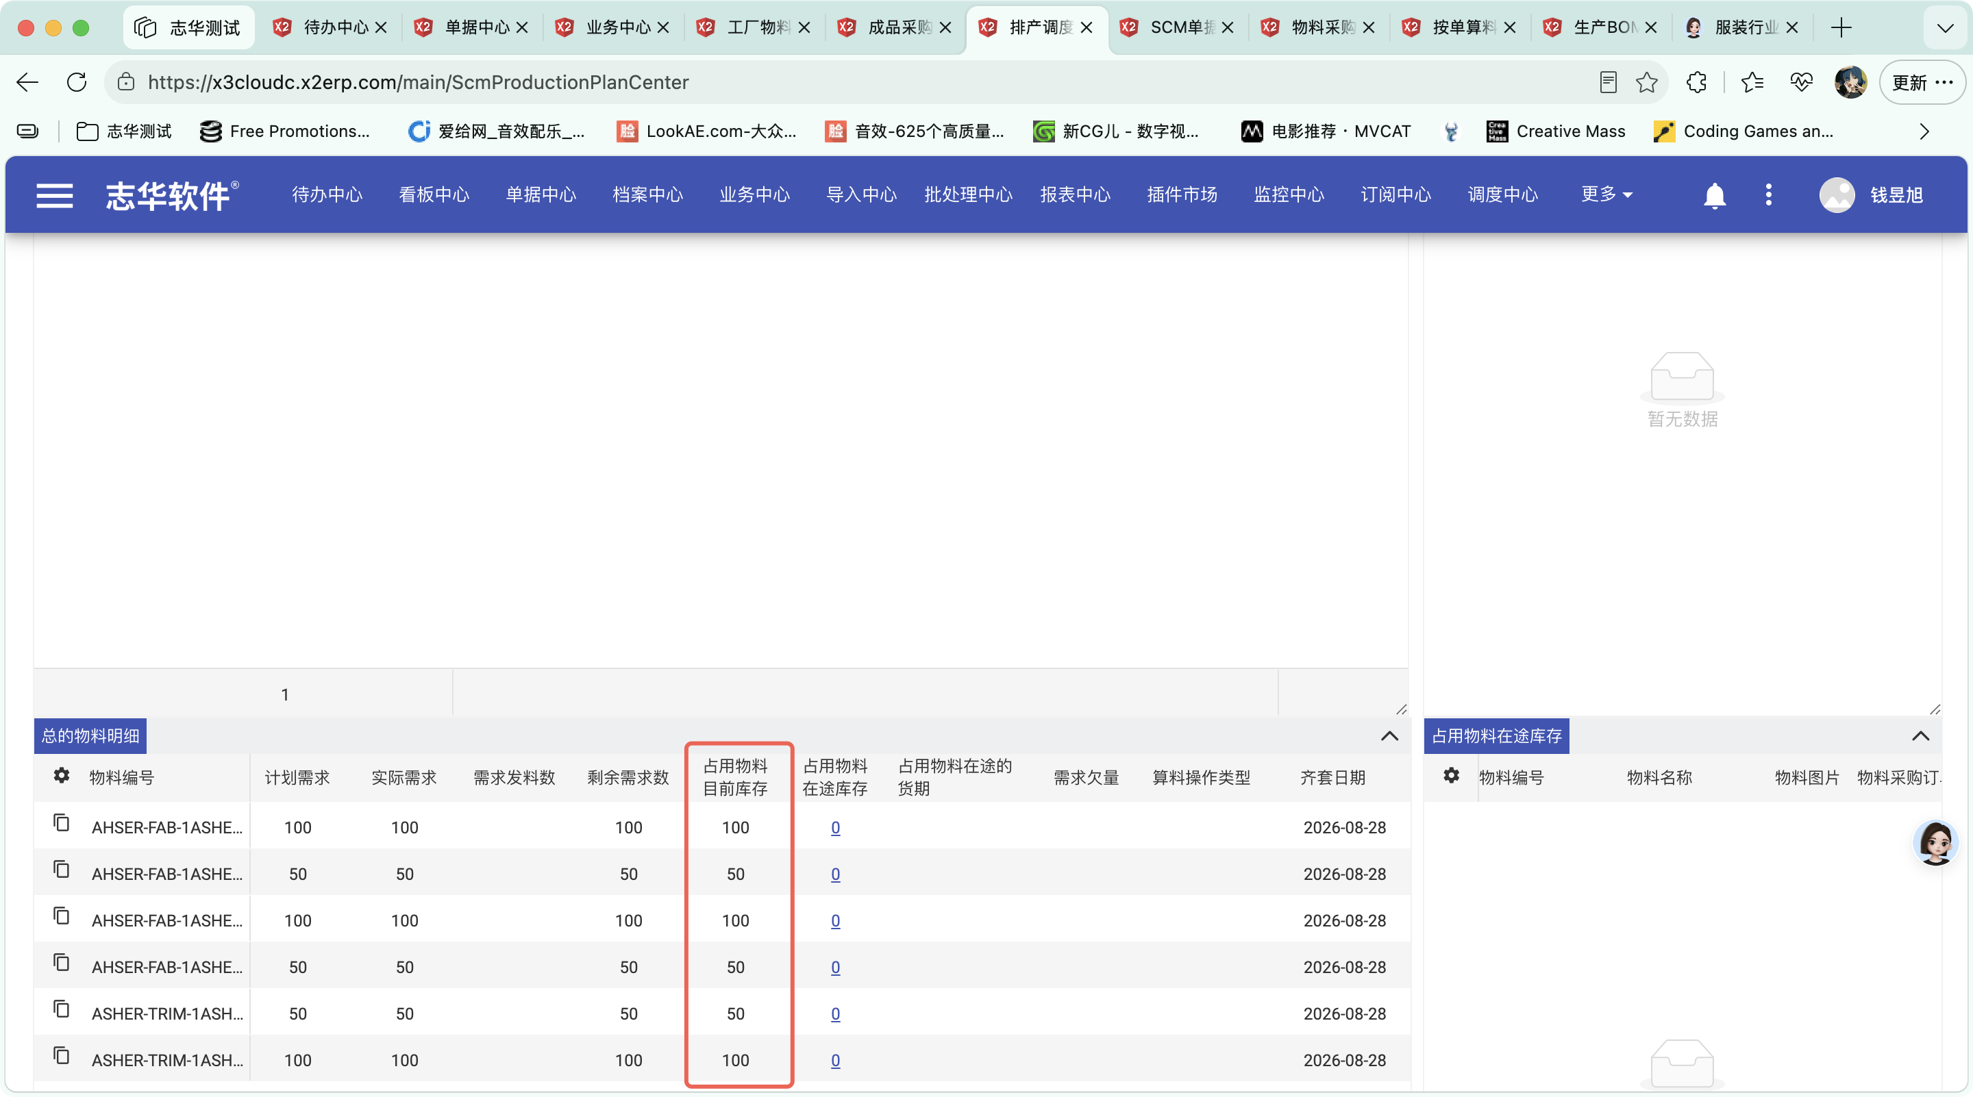Click the user avatar next to 钱昱旭
The width and height of the screenshot is (1973, 1097).
tap(1837, 195)
